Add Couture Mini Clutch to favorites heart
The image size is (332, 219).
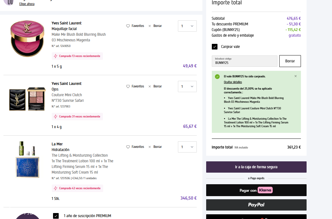click(128, 86)
